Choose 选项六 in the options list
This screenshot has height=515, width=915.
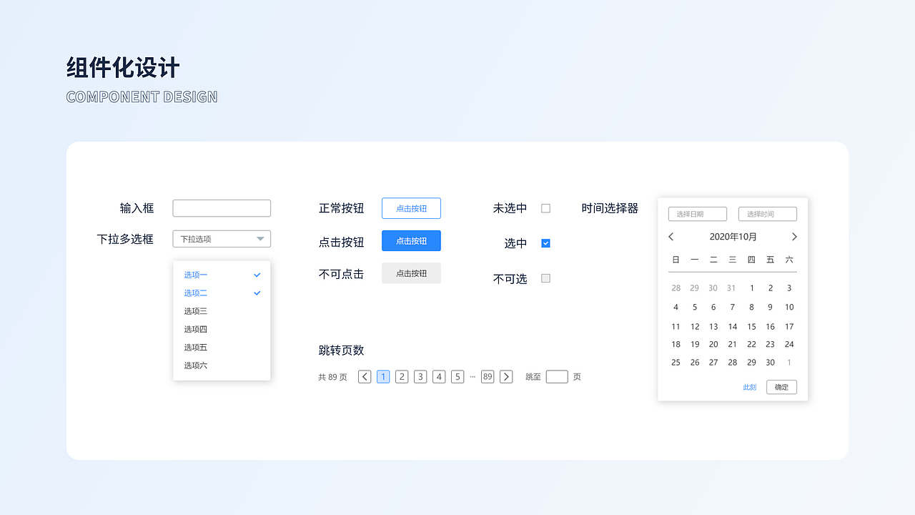click(195, 365)
